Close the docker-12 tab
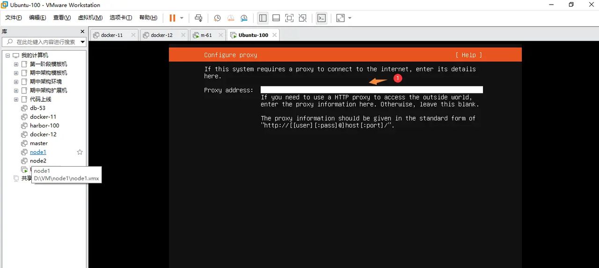Image resolution: width=599 pixels, height=268 pixels. click(183, 35)
